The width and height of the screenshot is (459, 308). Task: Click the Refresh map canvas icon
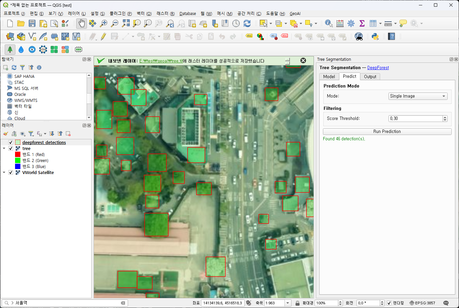pos(247,23)
